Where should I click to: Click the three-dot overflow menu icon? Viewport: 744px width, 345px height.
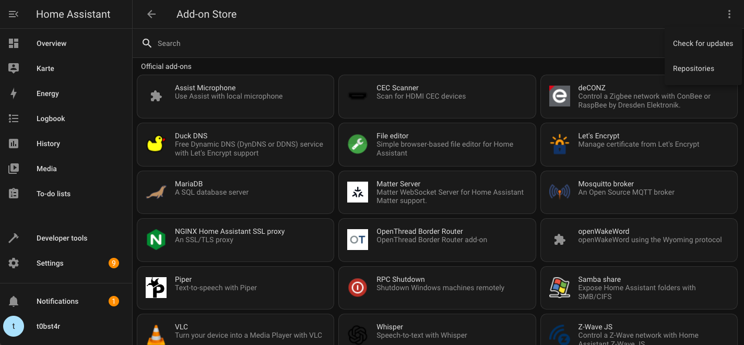pos(729,14)
